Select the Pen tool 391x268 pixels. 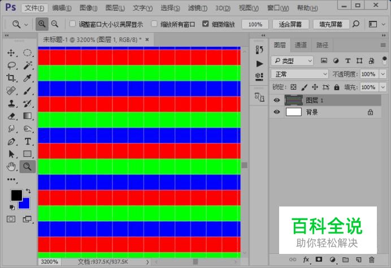coord(11,142)
